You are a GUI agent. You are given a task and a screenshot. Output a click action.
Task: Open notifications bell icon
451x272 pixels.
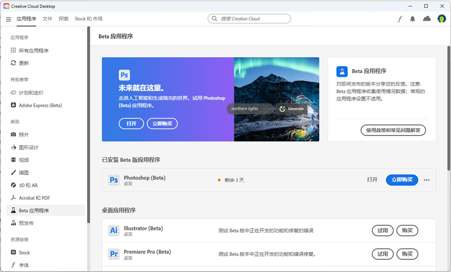click(412, 19)
